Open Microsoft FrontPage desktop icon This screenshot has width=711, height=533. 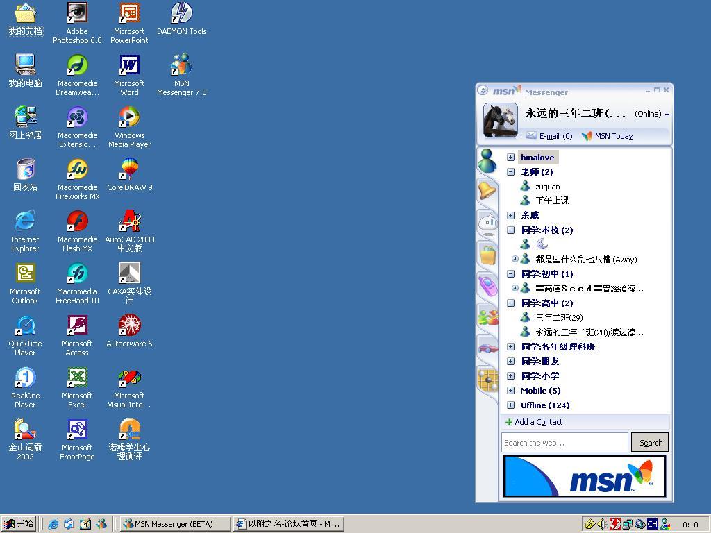click(77, 440)
